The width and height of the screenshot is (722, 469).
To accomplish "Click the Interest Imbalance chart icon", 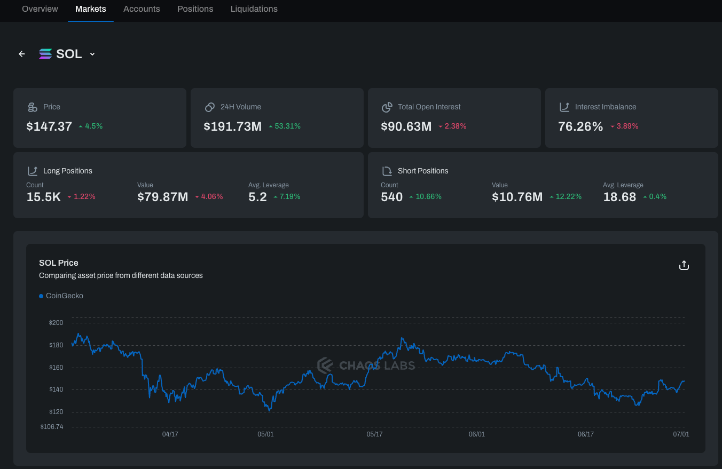I will tap(564, 107).
